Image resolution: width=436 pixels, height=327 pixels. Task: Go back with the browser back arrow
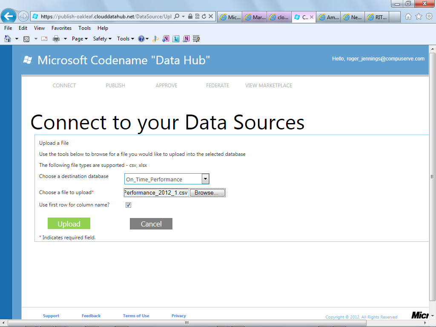pos(9,16)
